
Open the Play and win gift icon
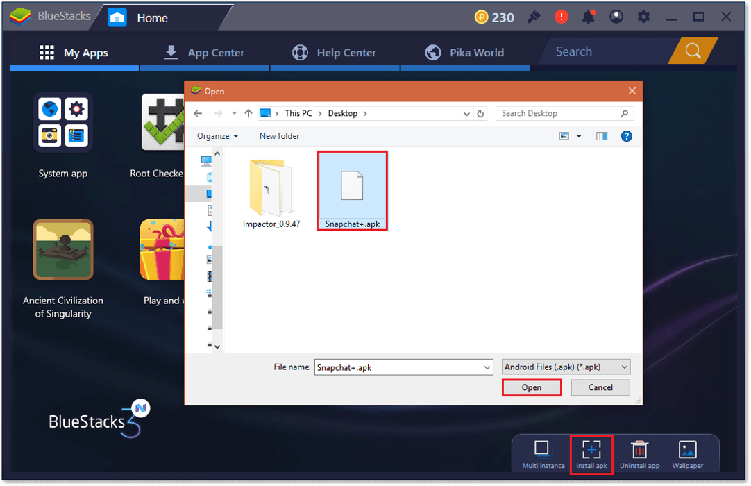click(162, 249)
